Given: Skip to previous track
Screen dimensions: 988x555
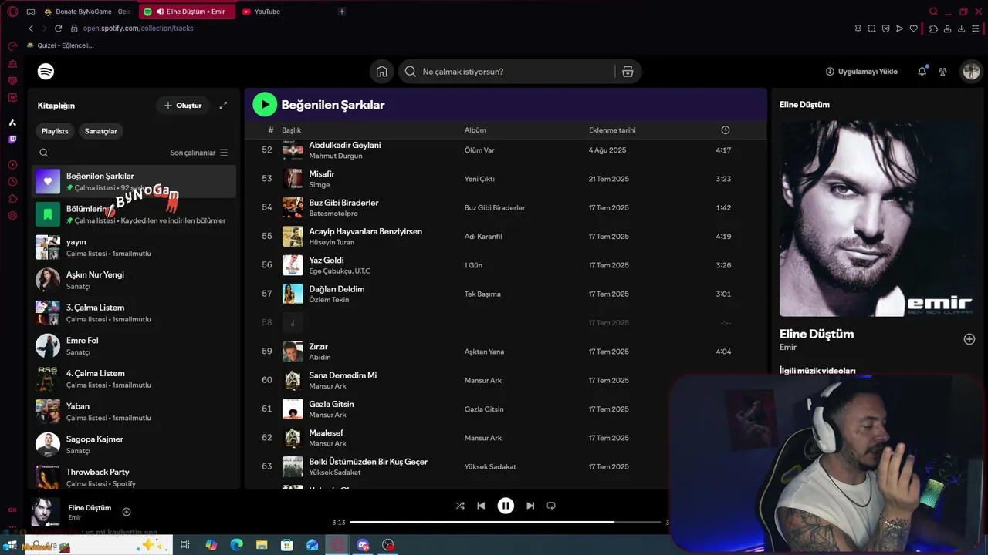Looking at the screenshot, I should (x=481, y=506).
